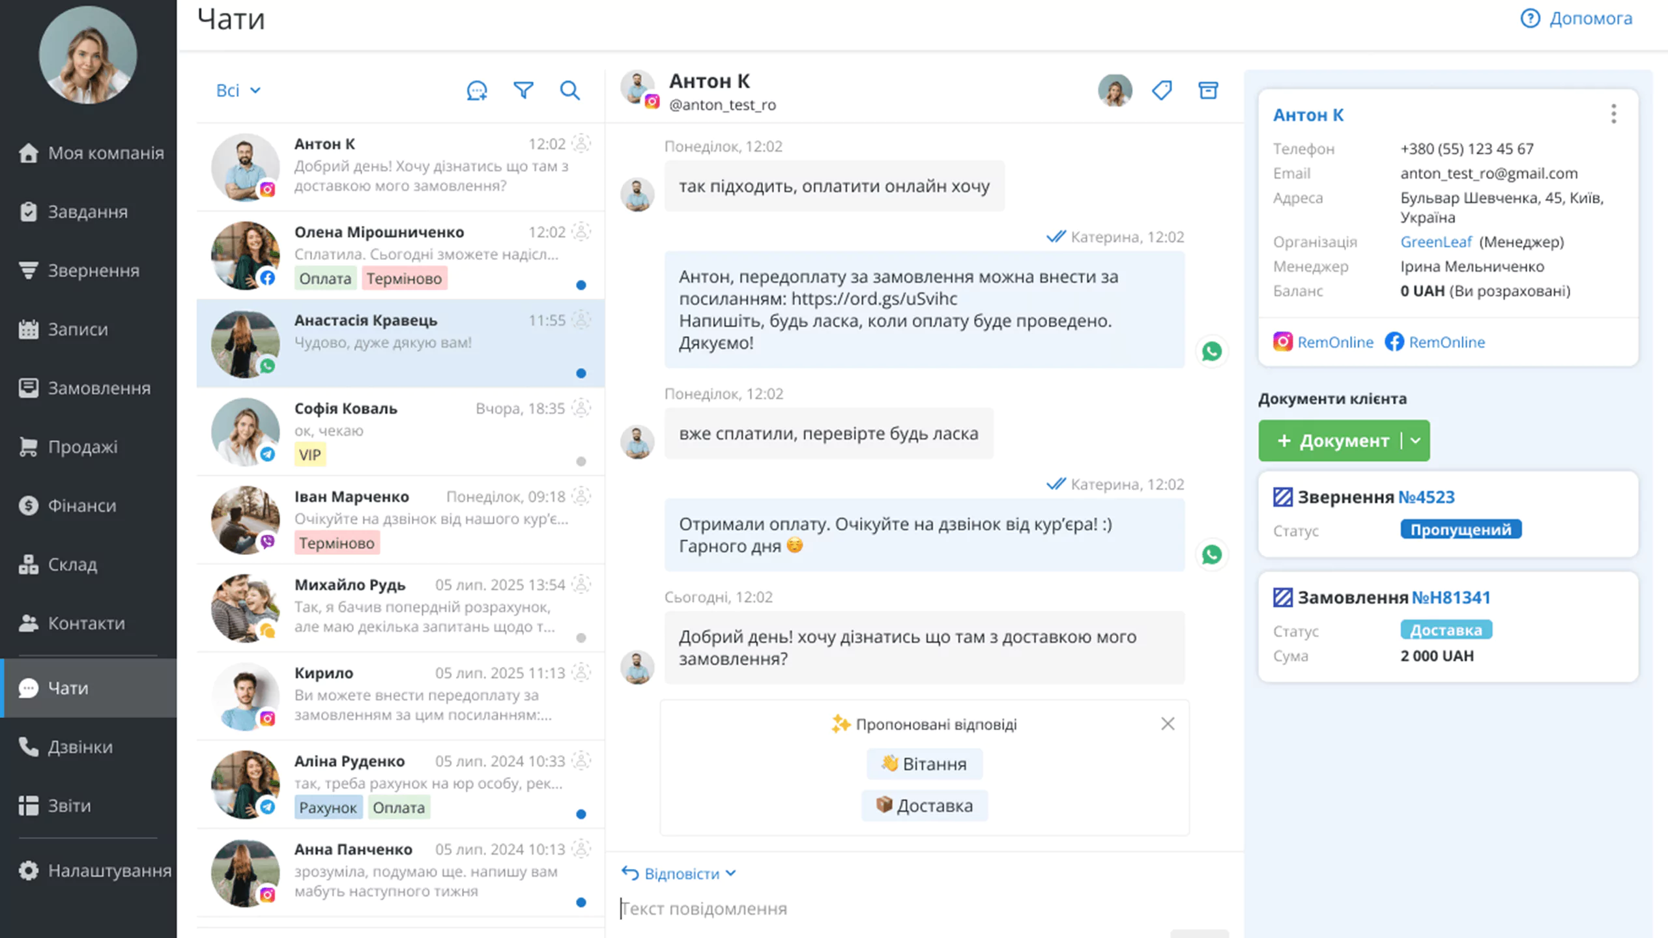1668x938 pixels.
Task: Open the GreenLeaf organization link
Action: [1436, 242]
